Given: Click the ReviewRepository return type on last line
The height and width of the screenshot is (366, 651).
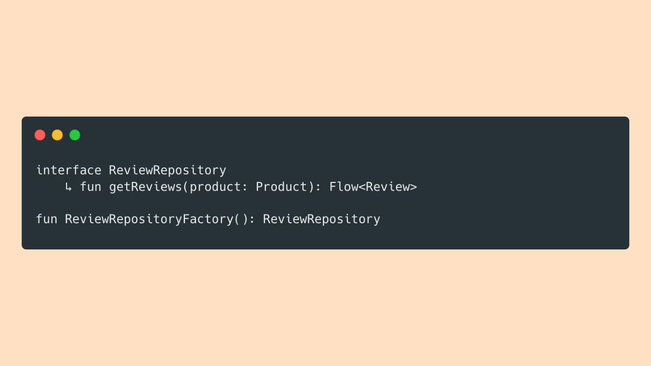Looking at the screenshot, I should (x=321, y=219).
